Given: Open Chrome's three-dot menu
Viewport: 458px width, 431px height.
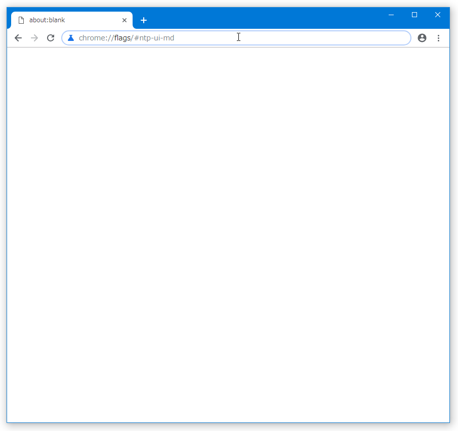Looking at the screenshot, I should 438,38.
